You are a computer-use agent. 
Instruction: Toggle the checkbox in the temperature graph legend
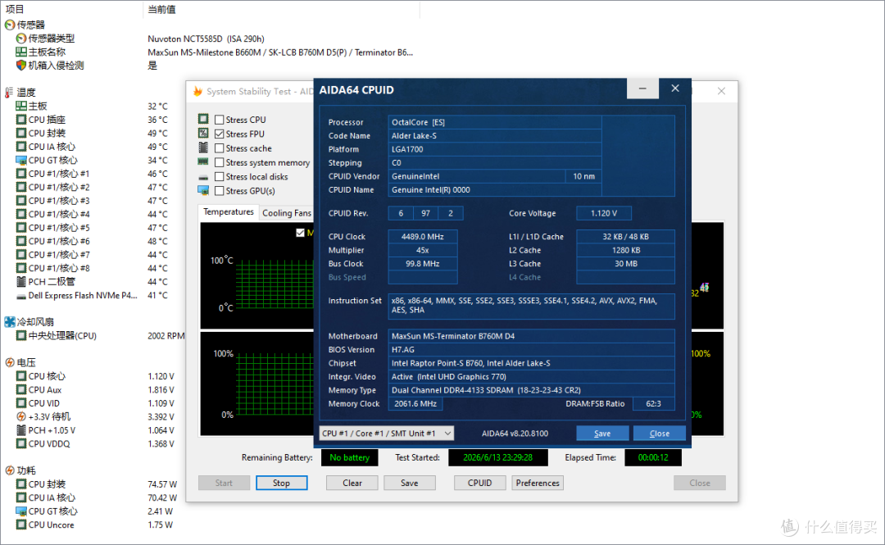(x=300, y=233)
